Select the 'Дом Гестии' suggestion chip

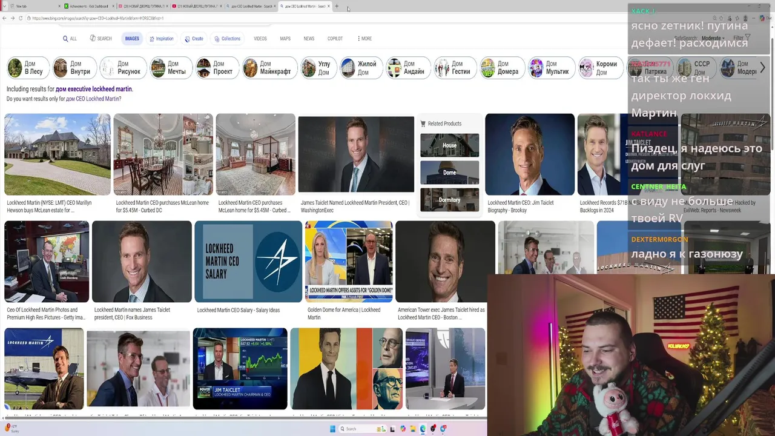point(455,68)
